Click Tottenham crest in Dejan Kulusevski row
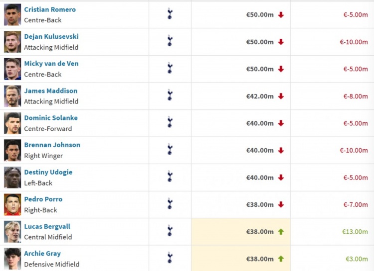The width and height of the screenshot is (374, 271). click(170, 41)
